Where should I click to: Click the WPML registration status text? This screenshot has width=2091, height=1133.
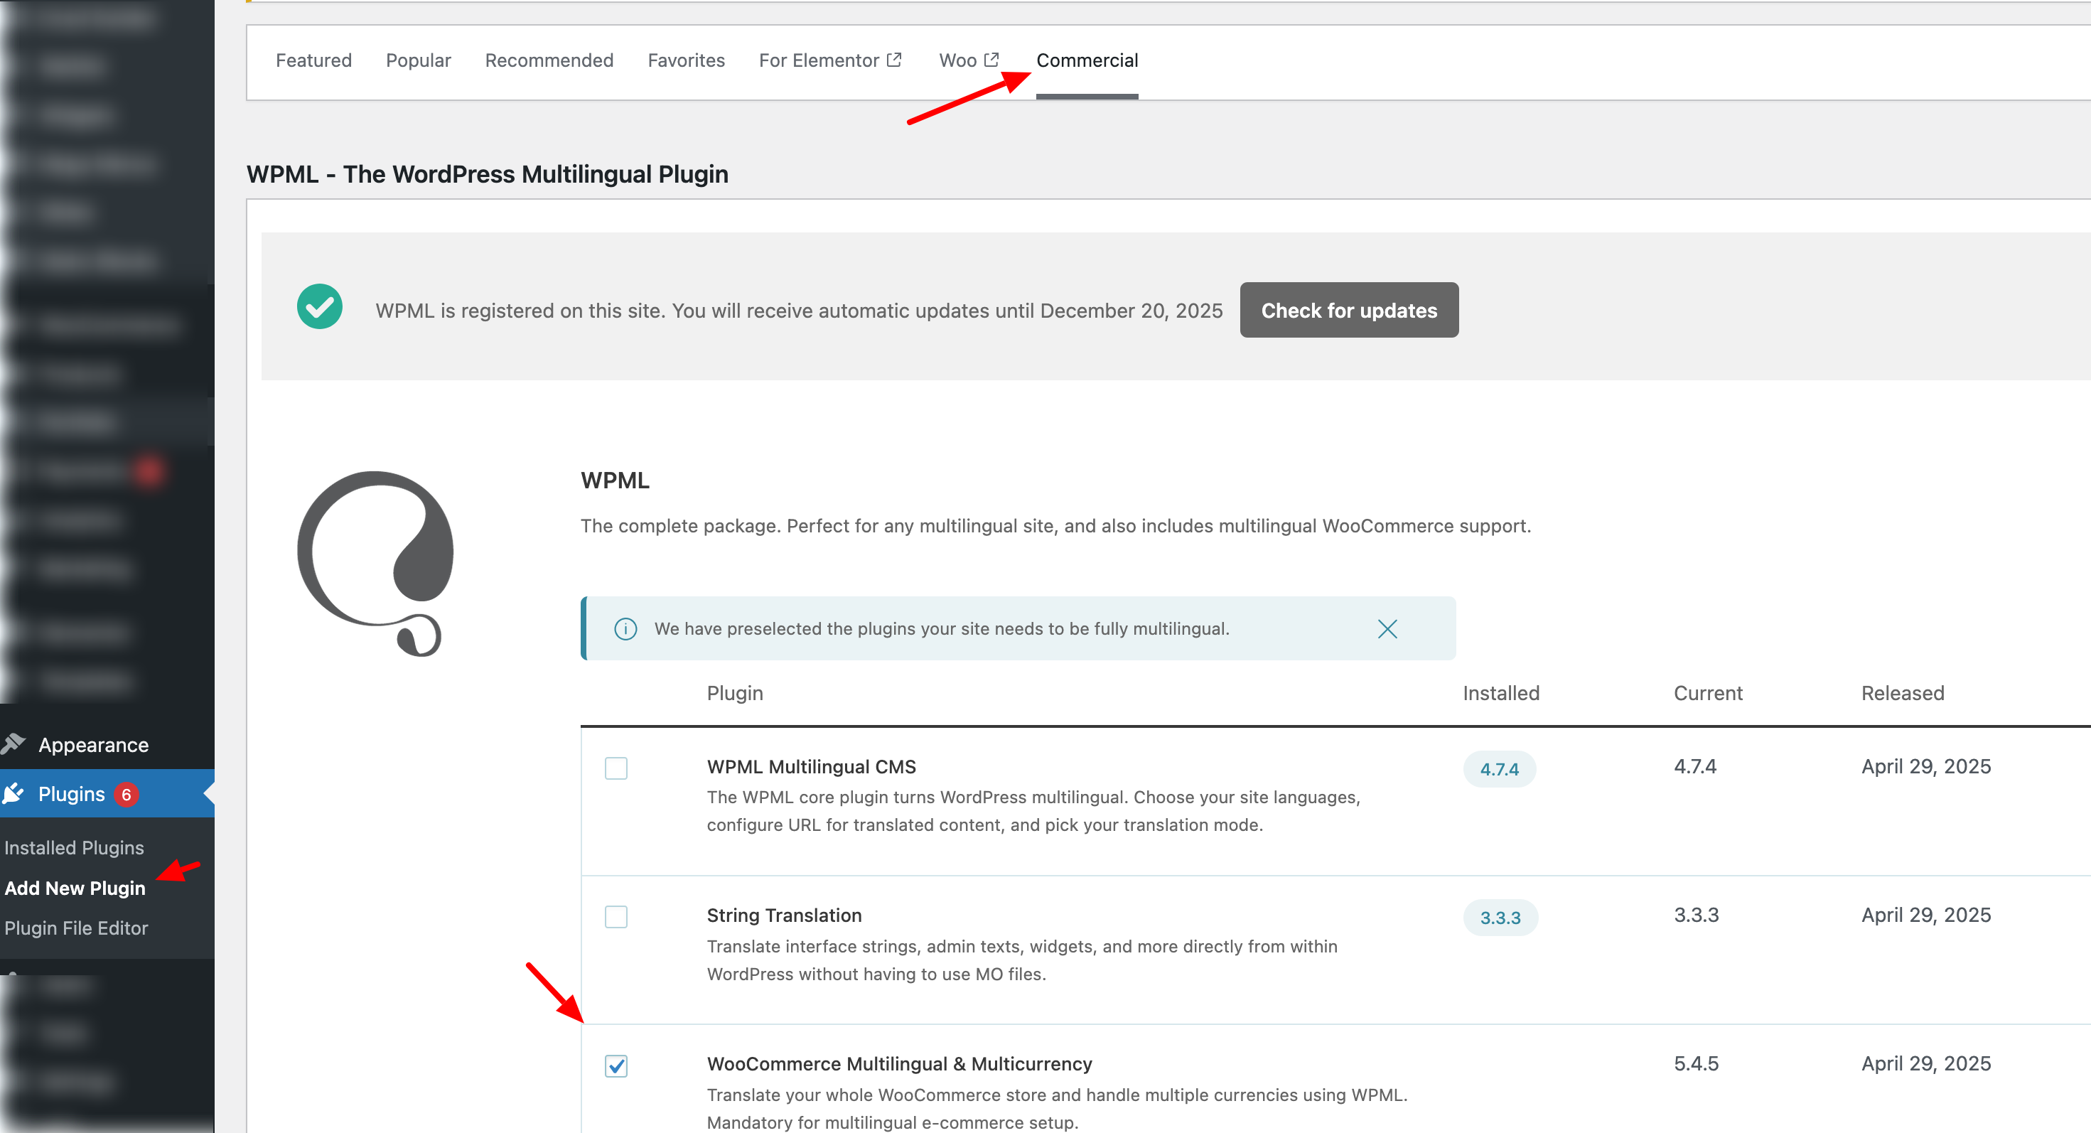click(x=799, y=311)
